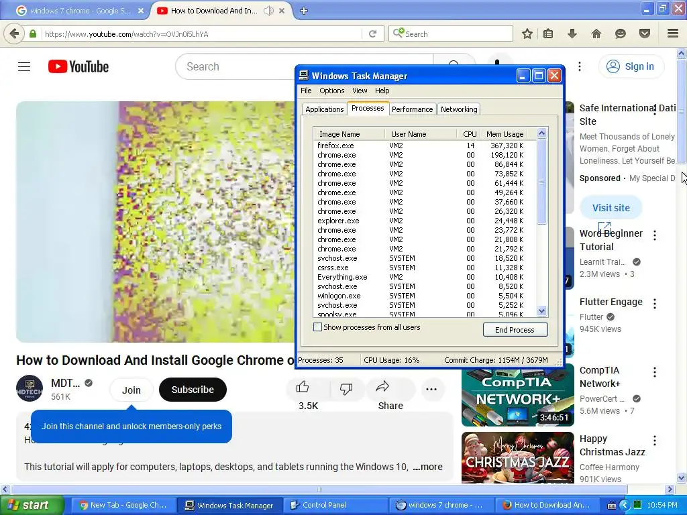Open more actions ellipsis under video

pos(431,389)
